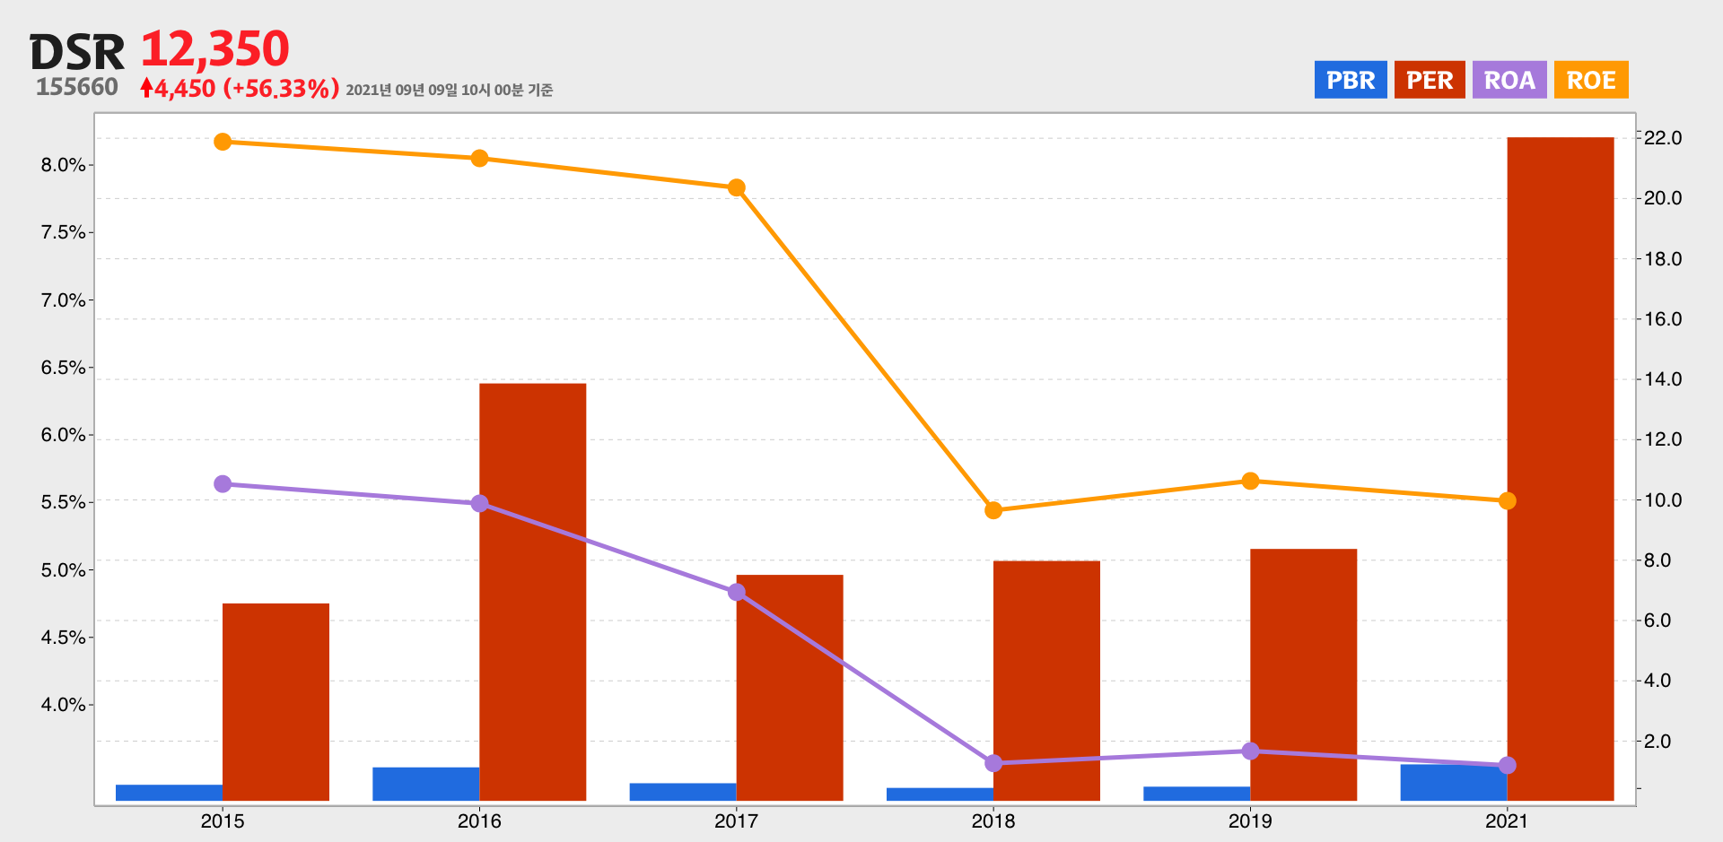The height and width of the screenshot is (842, 1723).
Task: Click the 6.0 right axis label
Action: click(x=1657, y=621)
